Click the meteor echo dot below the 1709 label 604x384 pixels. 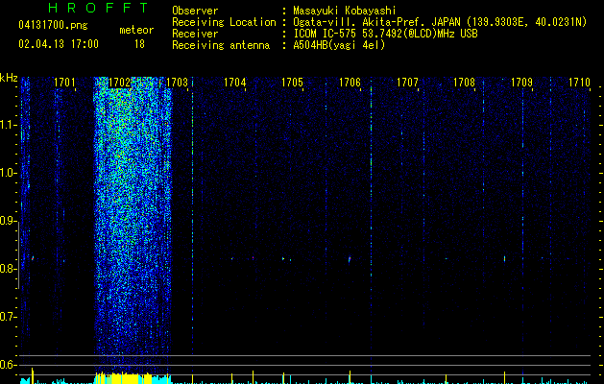tap(504, 259)
